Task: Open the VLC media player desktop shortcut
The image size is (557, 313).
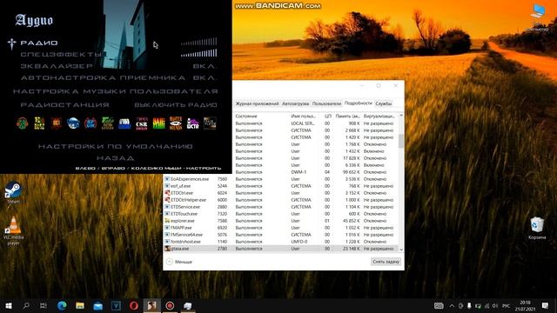Action: (14, 230)
